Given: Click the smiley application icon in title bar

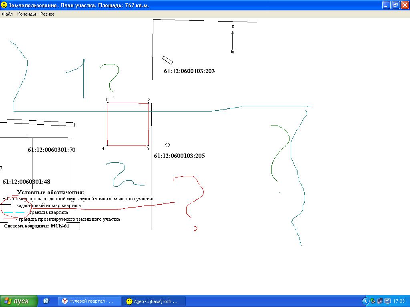Looking at the screenshot, I should click(x=4, y=5).
